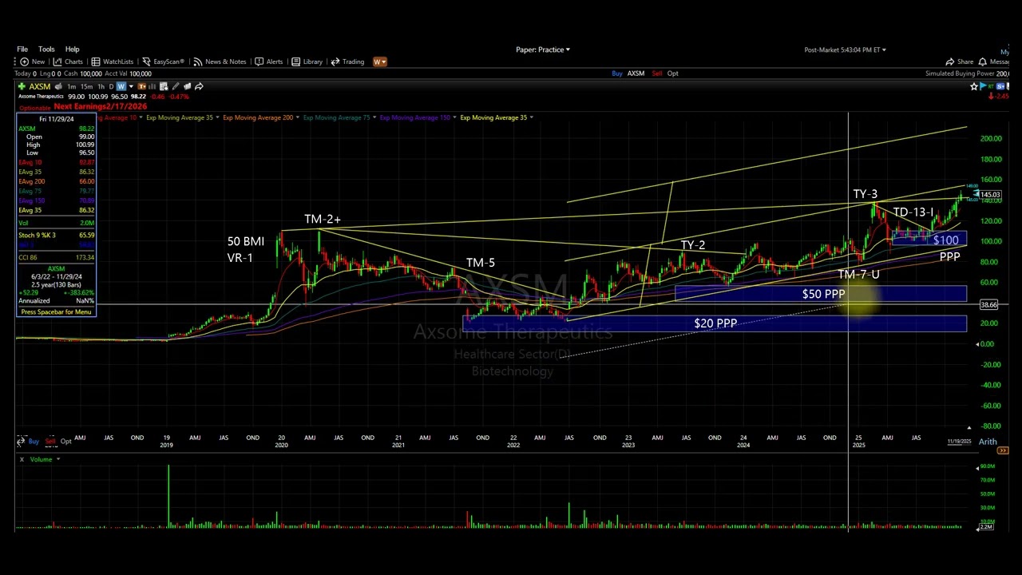
Task: Toggle the Arith scale setting
Action: tap(988, 442)
